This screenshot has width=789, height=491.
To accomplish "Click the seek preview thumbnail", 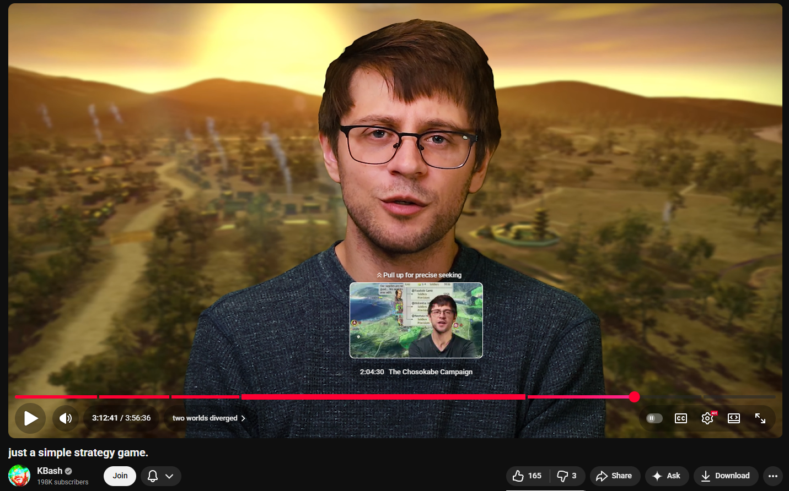I will 416,320.
